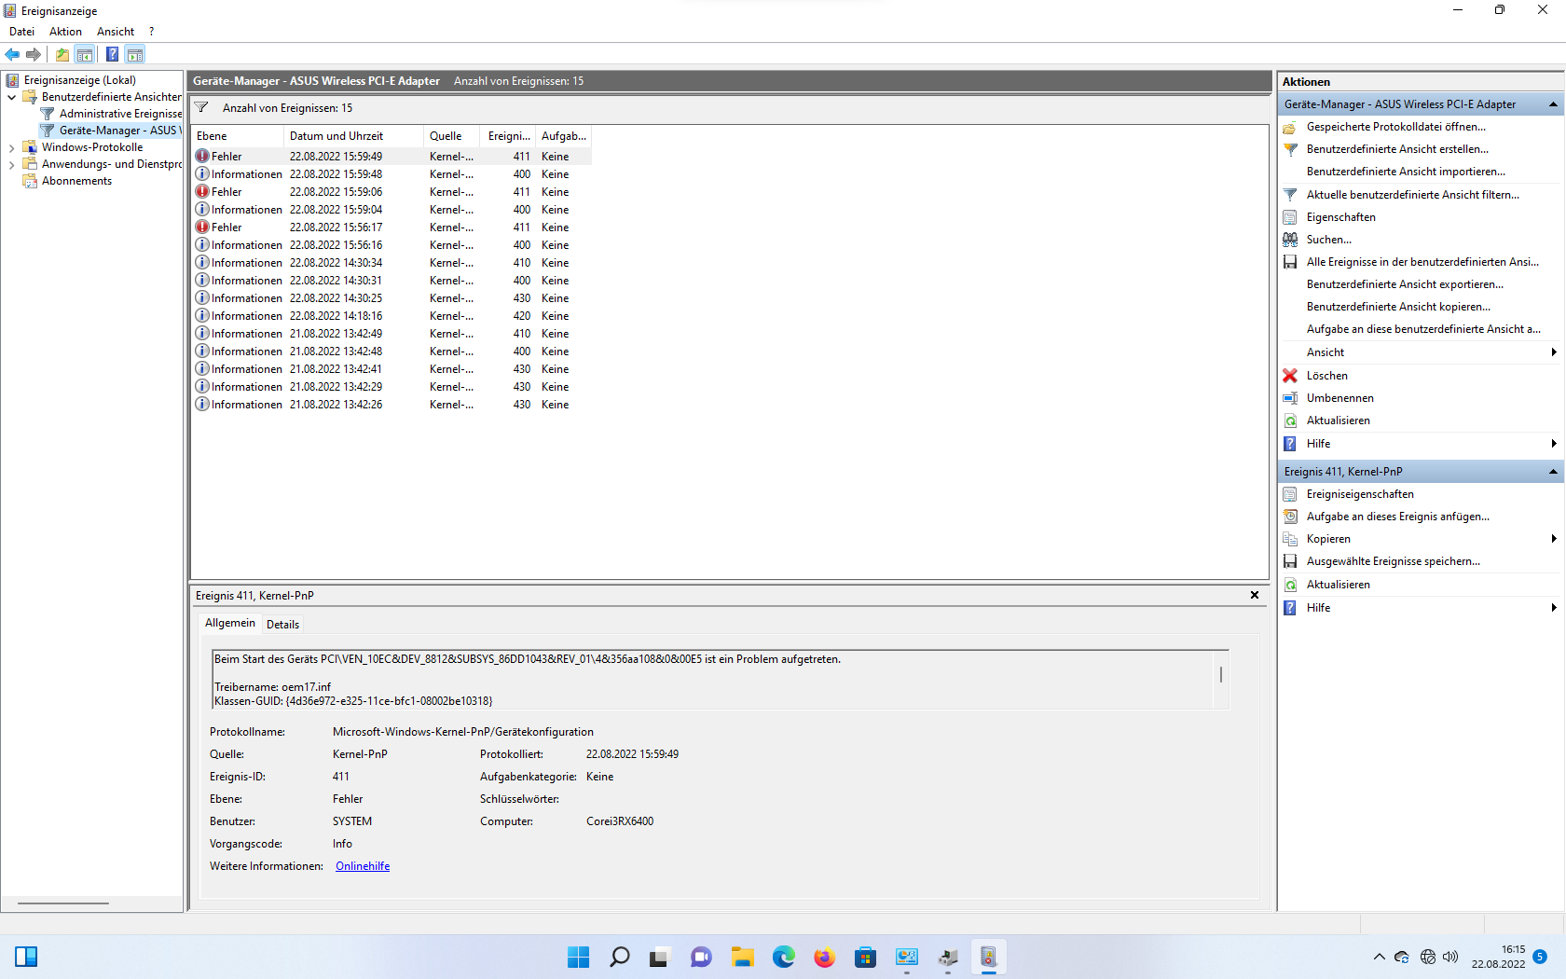Open the Aktion menu
The image size is (1566, 979).
(x=65, y=31)
